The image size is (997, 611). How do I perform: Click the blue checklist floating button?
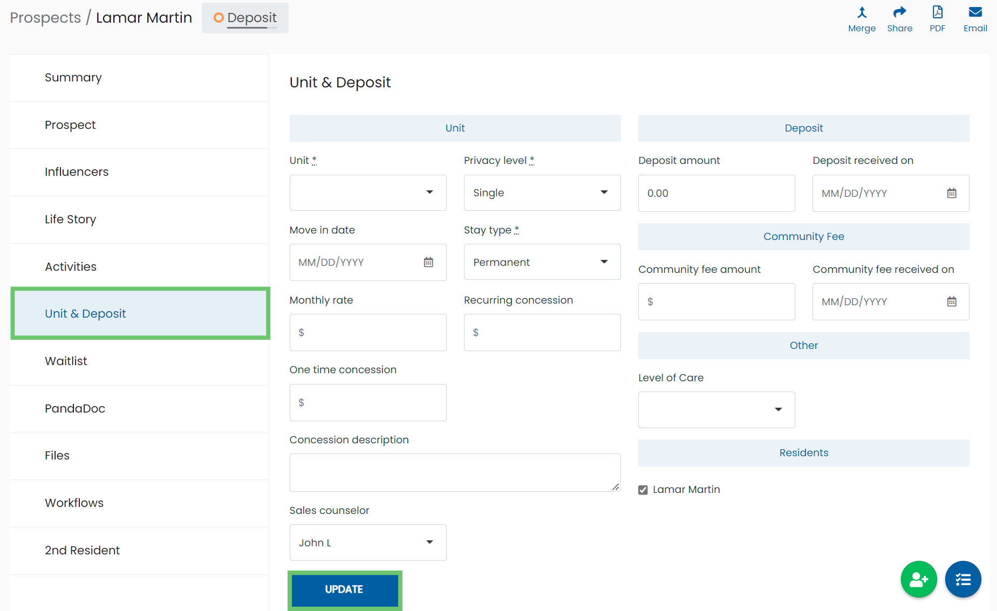(x=963, y=579)
